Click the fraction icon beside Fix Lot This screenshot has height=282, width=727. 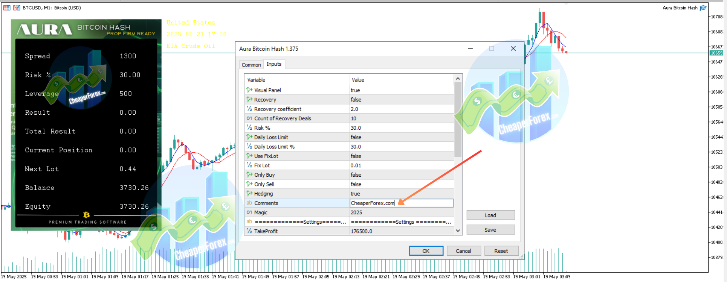pyautogui.click(x=249, y=165)
